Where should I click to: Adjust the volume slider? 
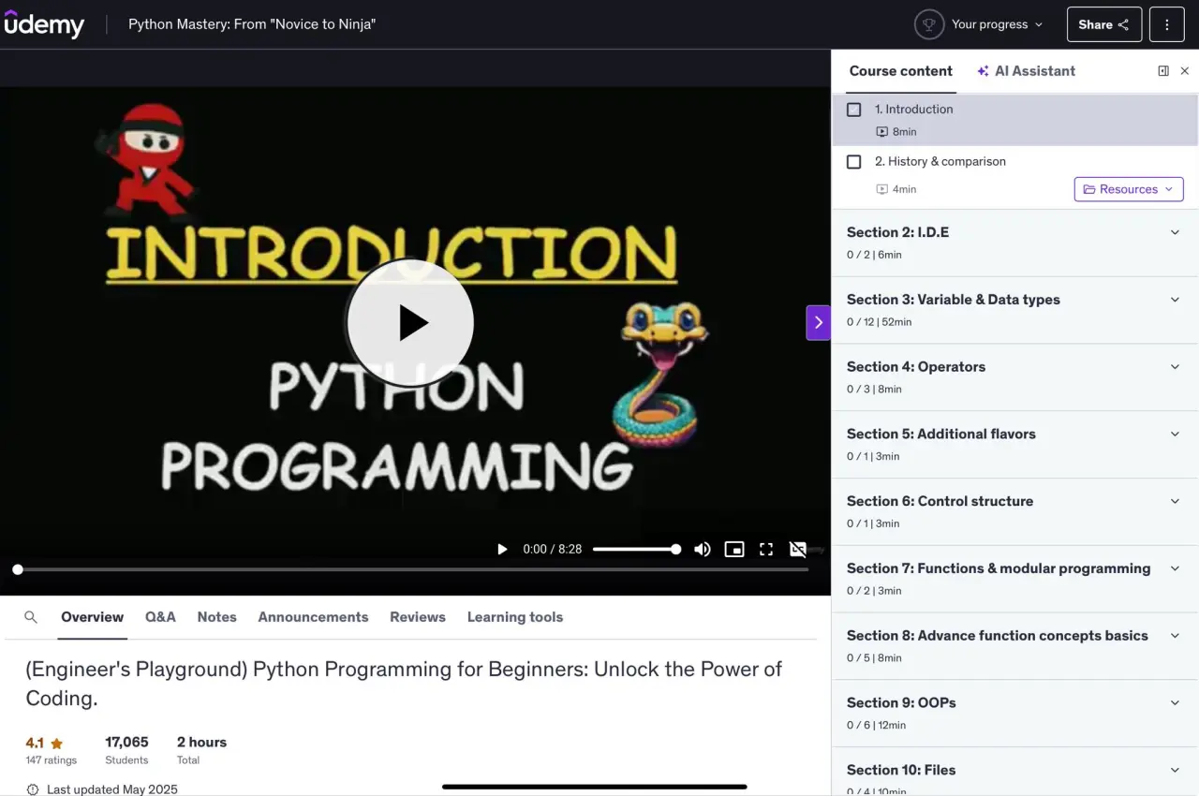(x=636, y=550)
